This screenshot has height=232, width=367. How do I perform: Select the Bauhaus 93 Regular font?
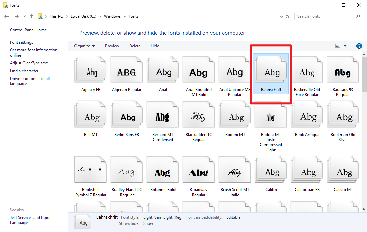point(343,69)
